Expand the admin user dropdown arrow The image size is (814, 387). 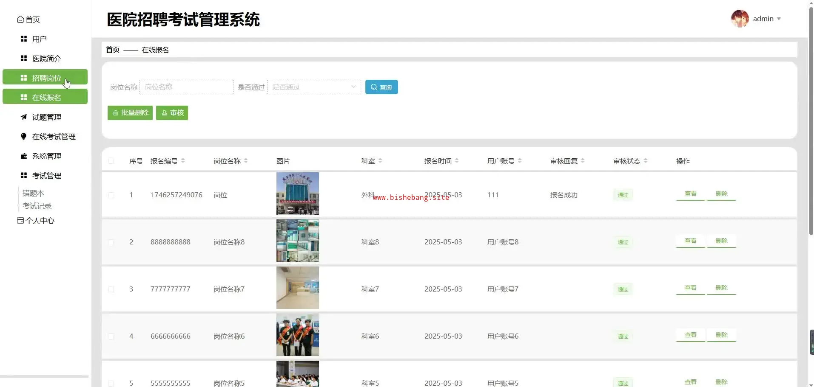[x=779, y=19]
